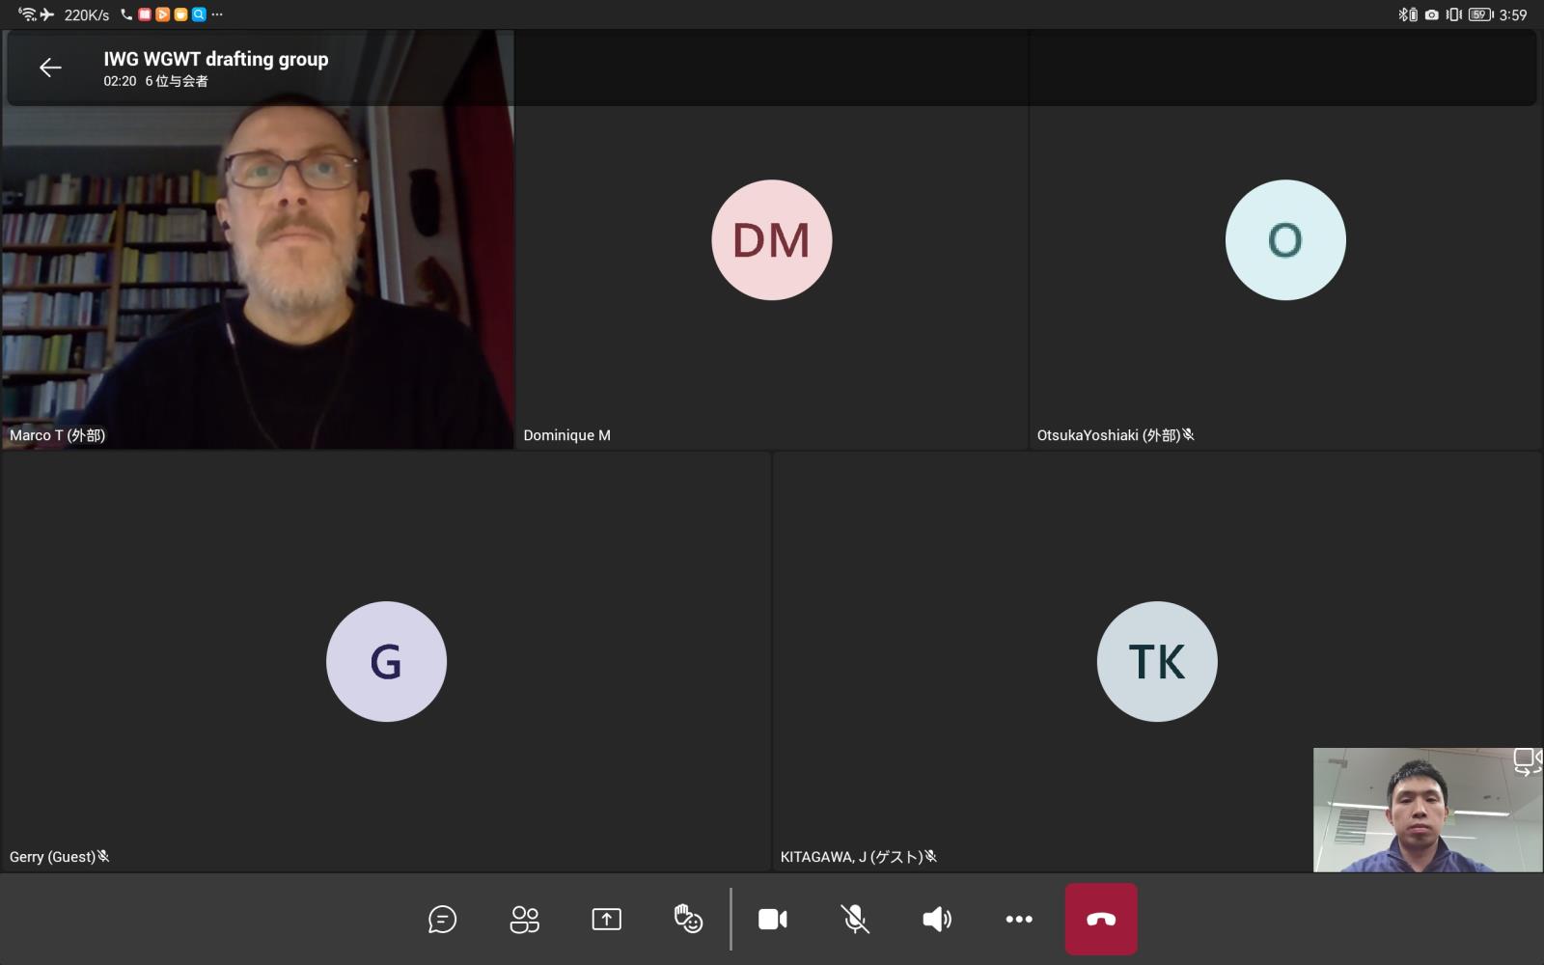Switch camera on self-view
The width and height of the screenshot is (1544, 965).
(1526, 761)
